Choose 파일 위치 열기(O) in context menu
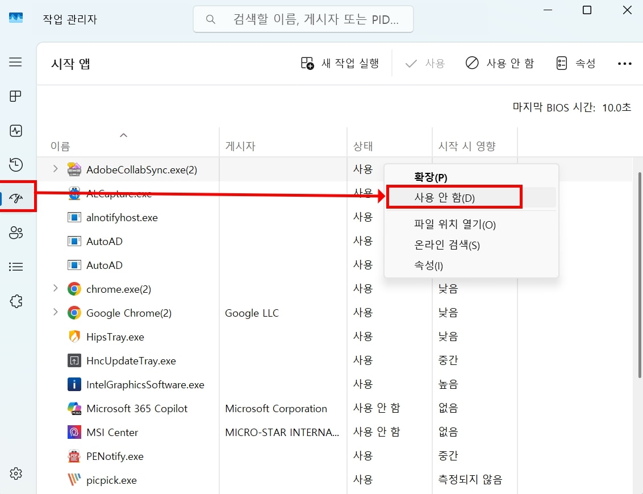 pyautogui.click(x=455, y=225)
